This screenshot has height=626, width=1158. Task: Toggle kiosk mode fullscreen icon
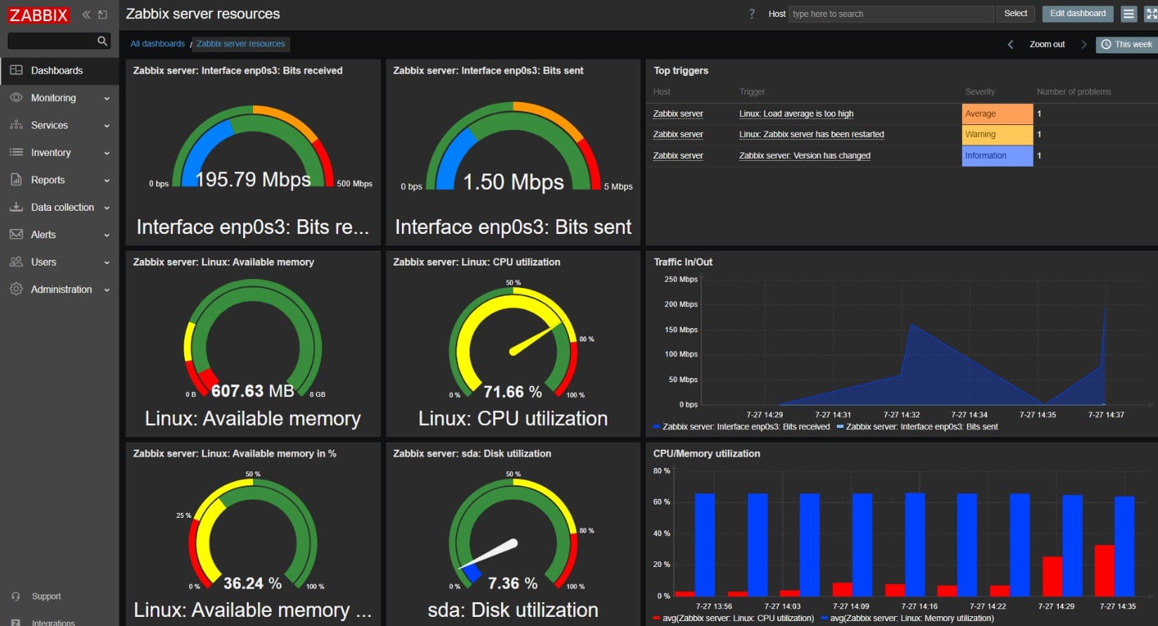[x=1151, y=14]
